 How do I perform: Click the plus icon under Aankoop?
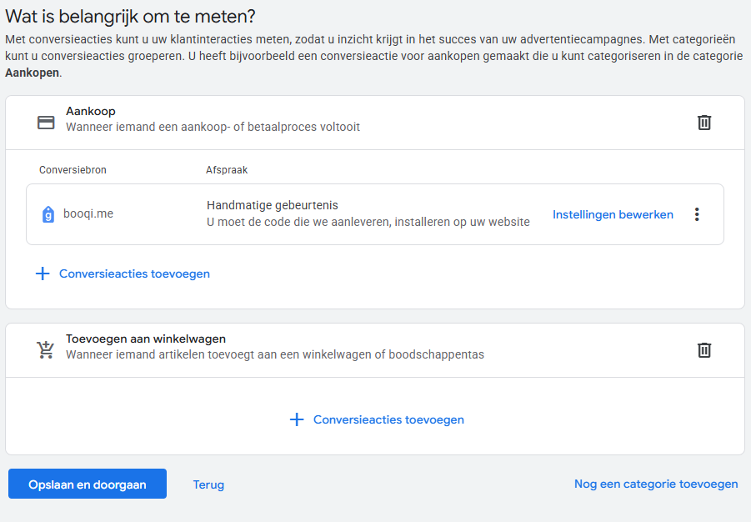(x=43, y=274)
